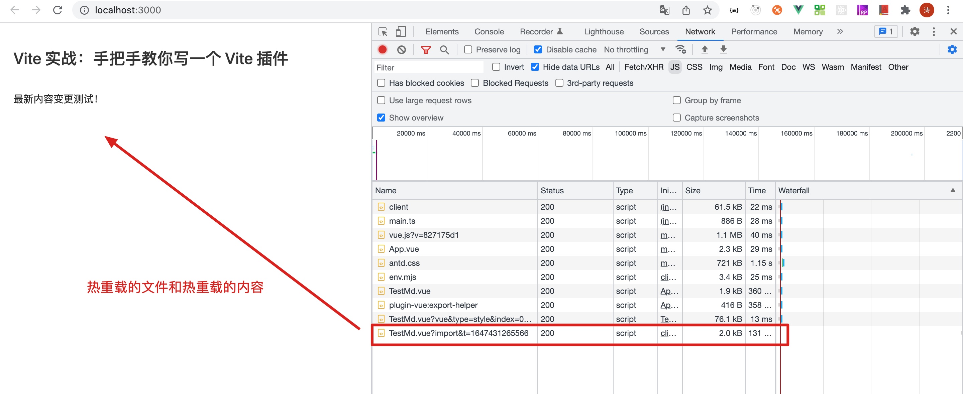View site information icon in address bar
The width and height of the screenshot is (963, 394).
coord(85,10)
